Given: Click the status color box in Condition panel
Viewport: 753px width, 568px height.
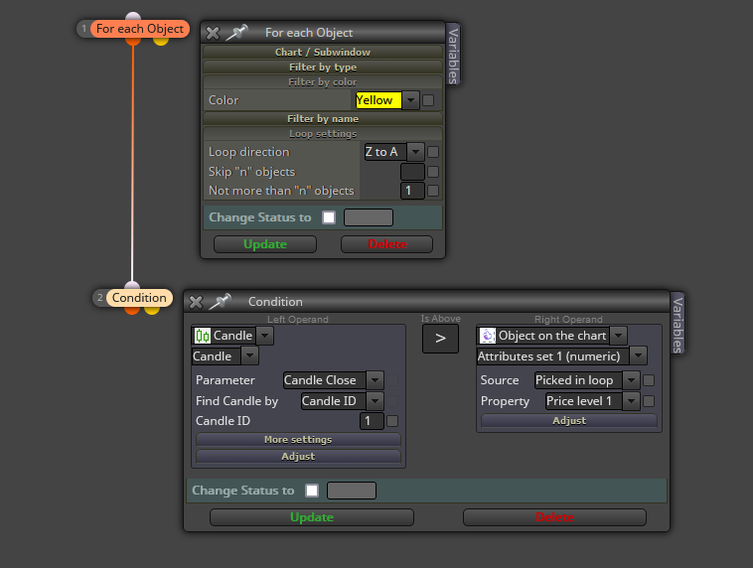Looking at the screenshot, I should (352, 491).
